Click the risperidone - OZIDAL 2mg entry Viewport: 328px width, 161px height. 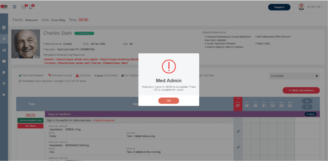pyautogui.click(x=65, y=129)
